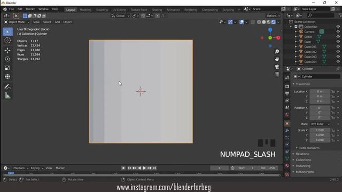Jump to timeline end frame
The width and height of the screenshot is (342, 192).
pos(154,168)
